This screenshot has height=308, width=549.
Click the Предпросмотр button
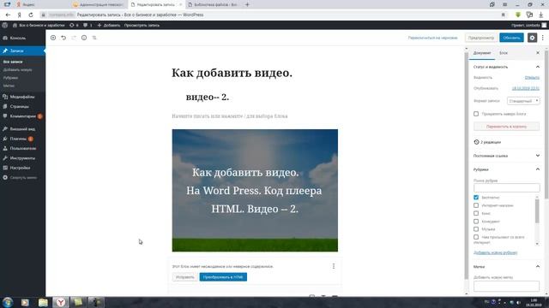point(481,38)
